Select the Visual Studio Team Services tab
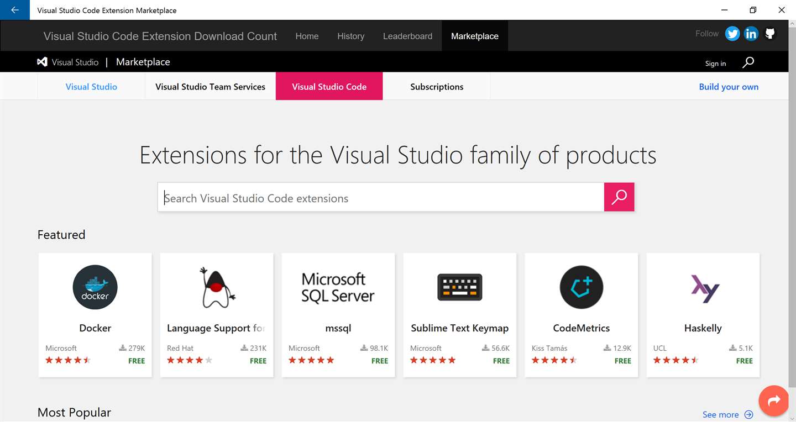Screen dimensions: 796x422 [210, 87]
